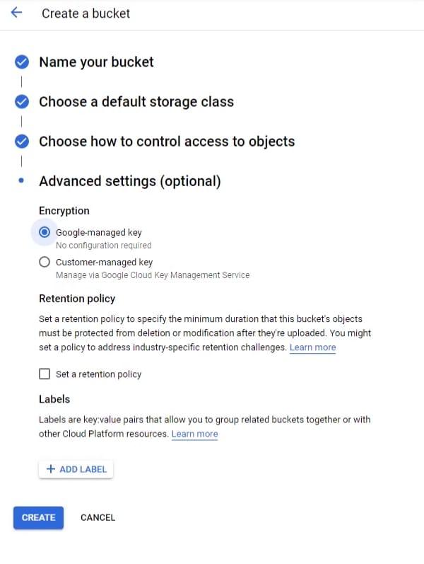Image resolution: width=424 pixels, height=564 pixels.
Task: Click the back arrow icon
Action: (17, 13)
